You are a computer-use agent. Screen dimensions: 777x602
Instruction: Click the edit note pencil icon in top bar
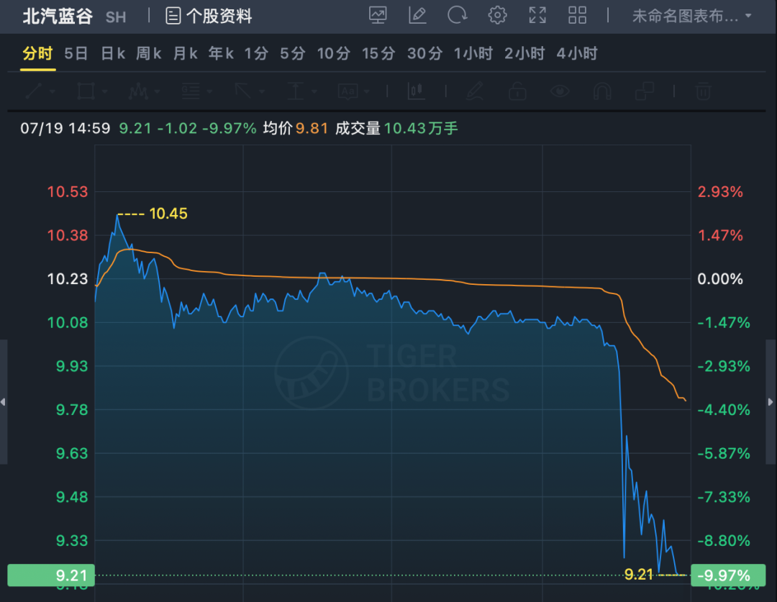pos(417,15)
